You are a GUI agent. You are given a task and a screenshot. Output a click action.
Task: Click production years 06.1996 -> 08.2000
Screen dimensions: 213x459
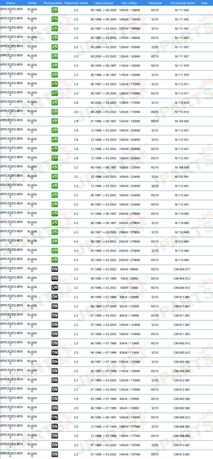[104, 19]
